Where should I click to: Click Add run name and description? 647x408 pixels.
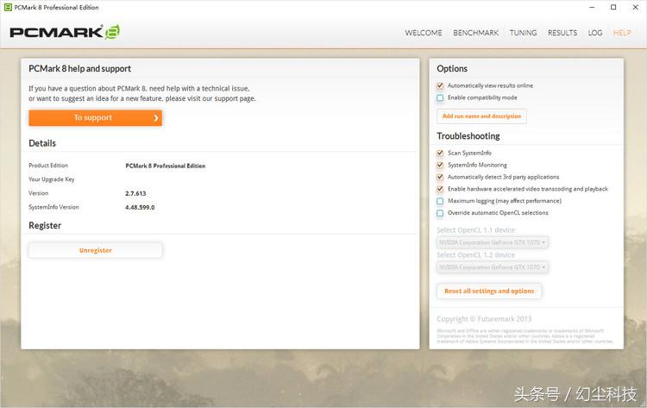(481, 116)
